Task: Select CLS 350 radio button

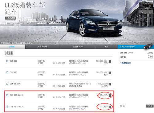Action: [x=7, y=72]
